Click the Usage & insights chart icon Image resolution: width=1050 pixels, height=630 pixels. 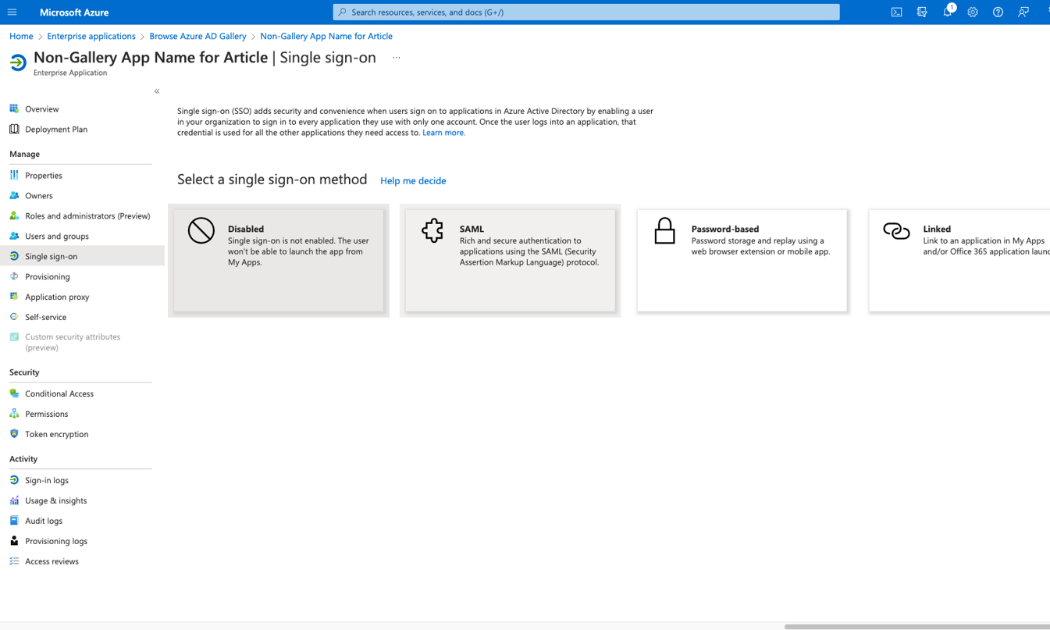click(14, 500)
